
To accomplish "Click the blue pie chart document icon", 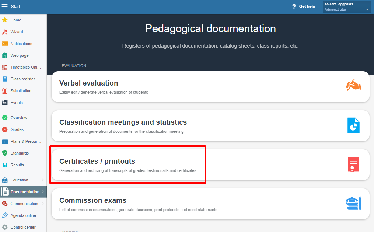I will (353, 125).
